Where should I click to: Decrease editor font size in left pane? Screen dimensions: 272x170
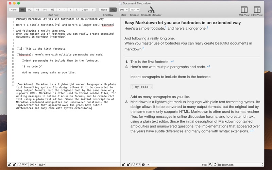[x=10, y=165]
